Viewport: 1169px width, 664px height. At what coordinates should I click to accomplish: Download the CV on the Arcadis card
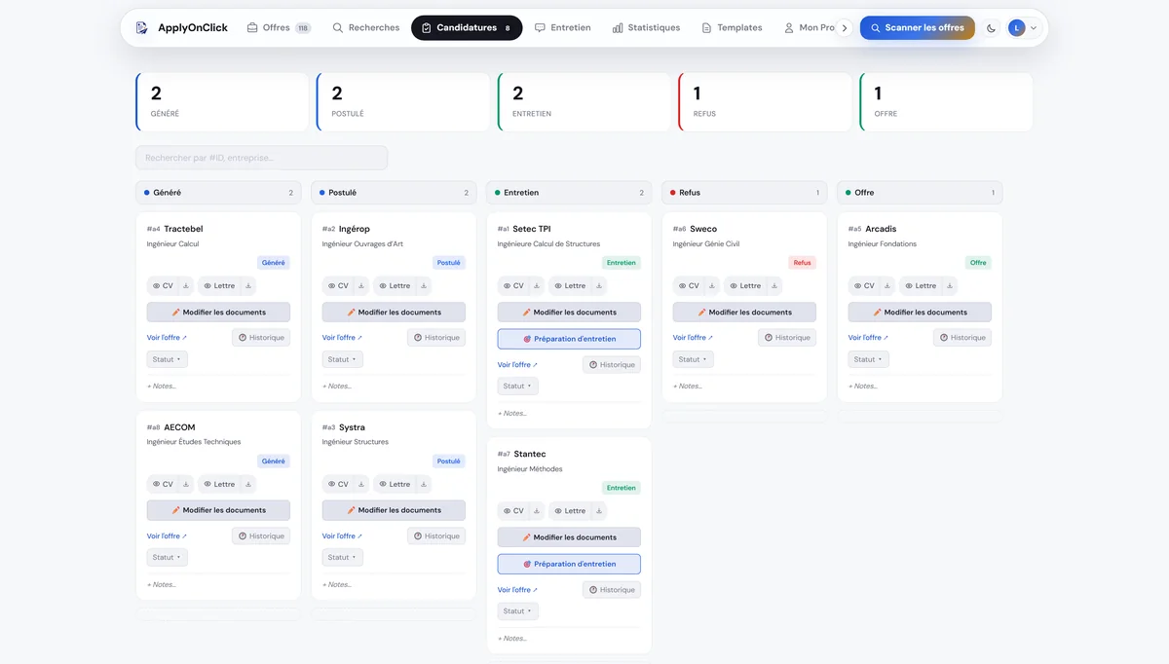click(x=886, y=286)
